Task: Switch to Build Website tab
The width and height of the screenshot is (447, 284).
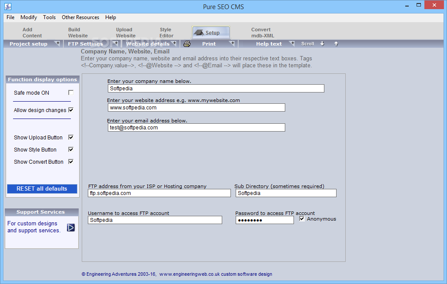Action: 78,33
